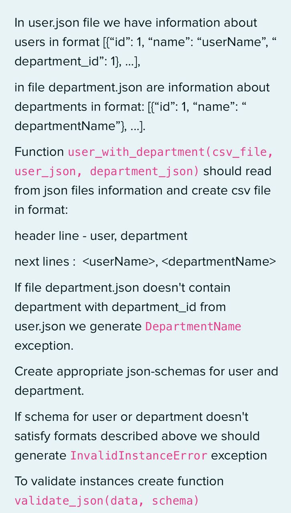Click the text 'To validate instances create function'
The width and height of the screenshot is (291, 513).
click(119, 481)
